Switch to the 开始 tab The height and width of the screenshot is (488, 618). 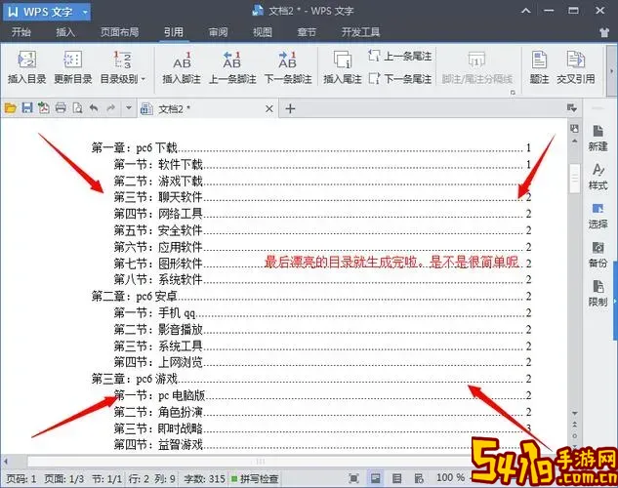(21, 32)
